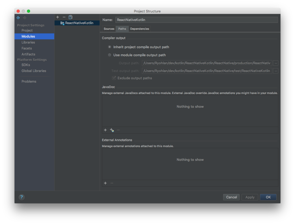This screenshot has width=295, height=224.
Task: Select ReactNativeKotlin module in tree
Action: click(77, 23)
